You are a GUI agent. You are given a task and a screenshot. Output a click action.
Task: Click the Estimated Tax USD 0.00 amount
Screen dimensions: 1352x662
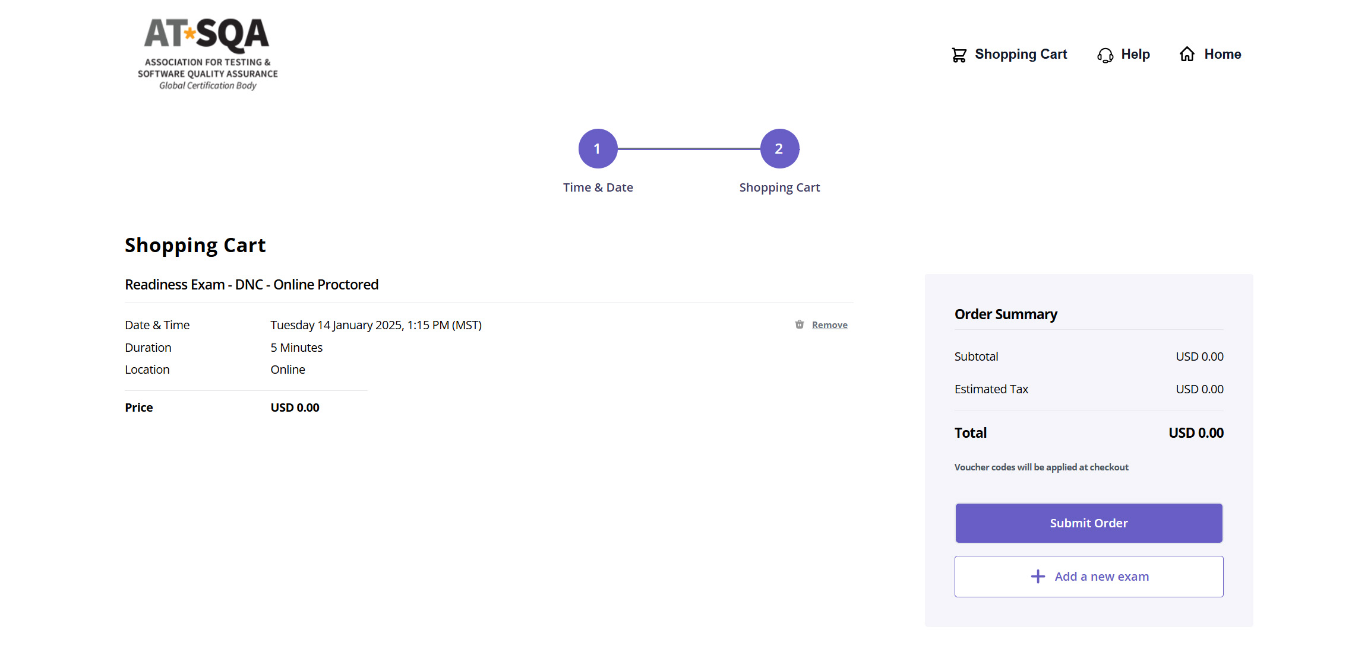coord(1199,389)
